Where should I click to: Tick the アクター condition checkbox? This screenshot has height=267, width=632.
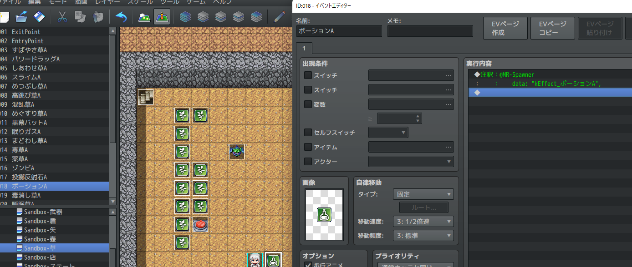point(308,162)
